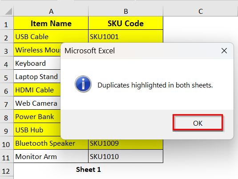Select the Bluetooth Speaker cell
This screenshot has width=238, height=179.
pos(51,143)
